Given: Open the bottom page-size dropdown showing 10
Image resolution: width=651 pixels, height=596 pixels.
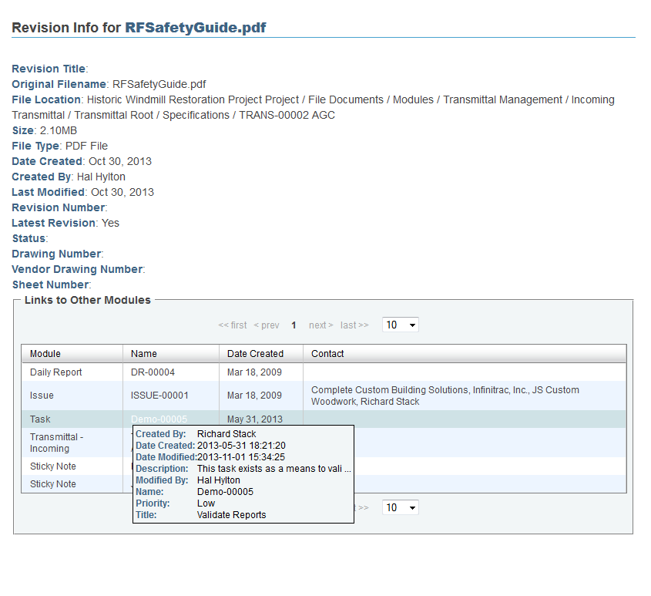Looking at the screenshot, I should pos(401,507).
